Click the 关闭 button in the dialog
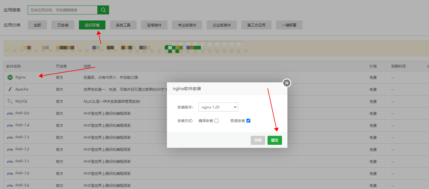Screen dimensions: 429x189 [258, 140]
